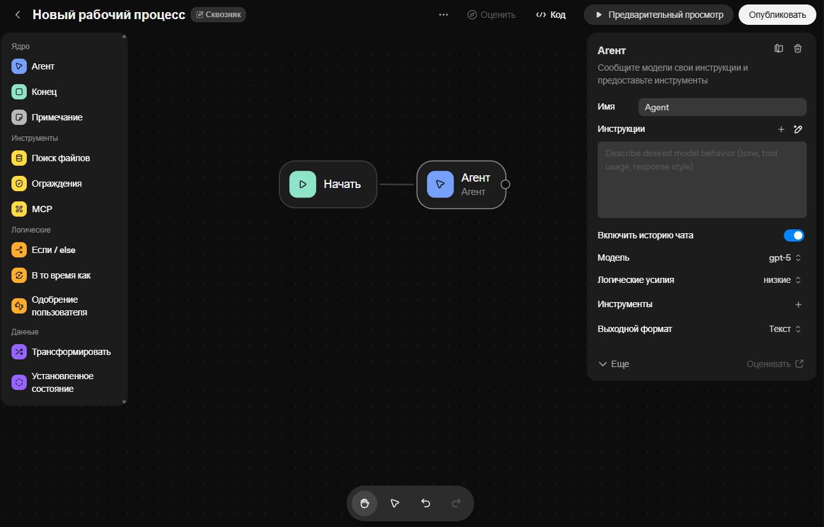Viewport: 824px width, 527px height.
Task: Click the Инструкции text area
Action: 702,180
